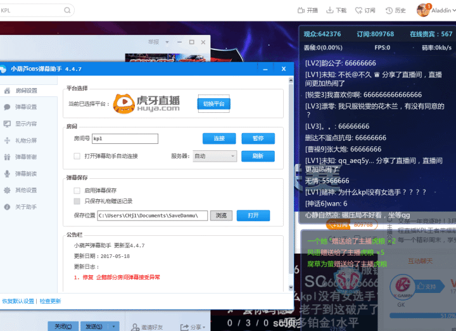Click 举报 in the background chat window
Image resolution: width=456 pixels, height=331 pixels.
[153, 42]
